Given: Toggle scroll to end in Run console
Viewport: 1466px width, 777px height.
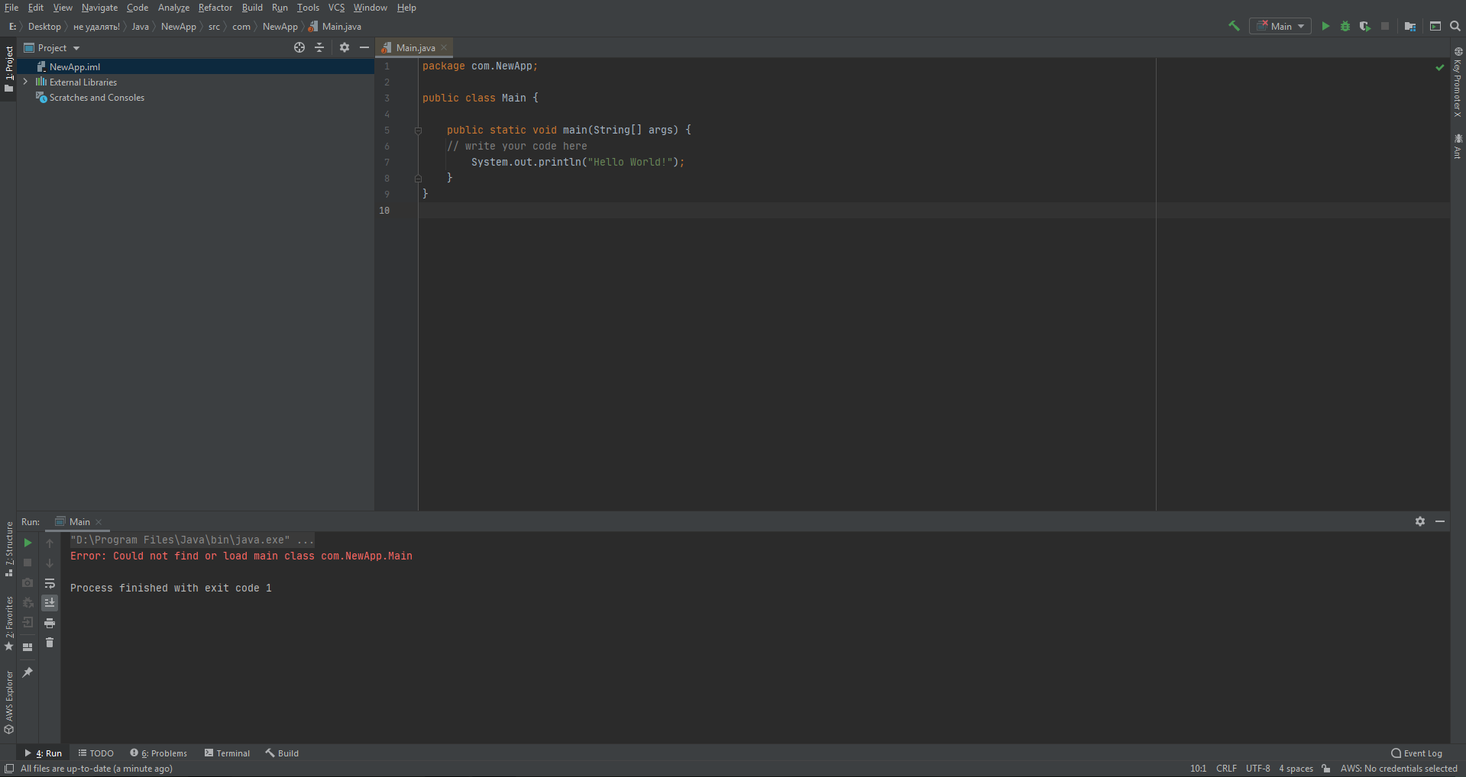Looking at the screenshot, I should (50, 603).
